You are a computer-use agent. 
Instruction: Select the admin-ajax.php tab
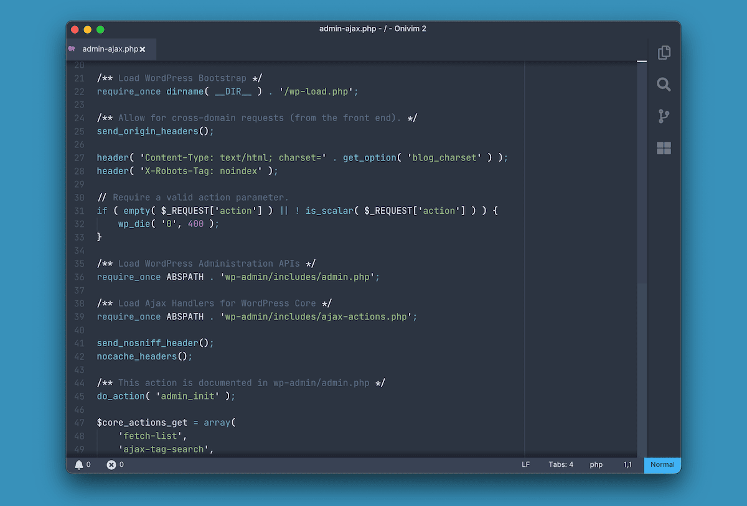click(x=110, y=48)
